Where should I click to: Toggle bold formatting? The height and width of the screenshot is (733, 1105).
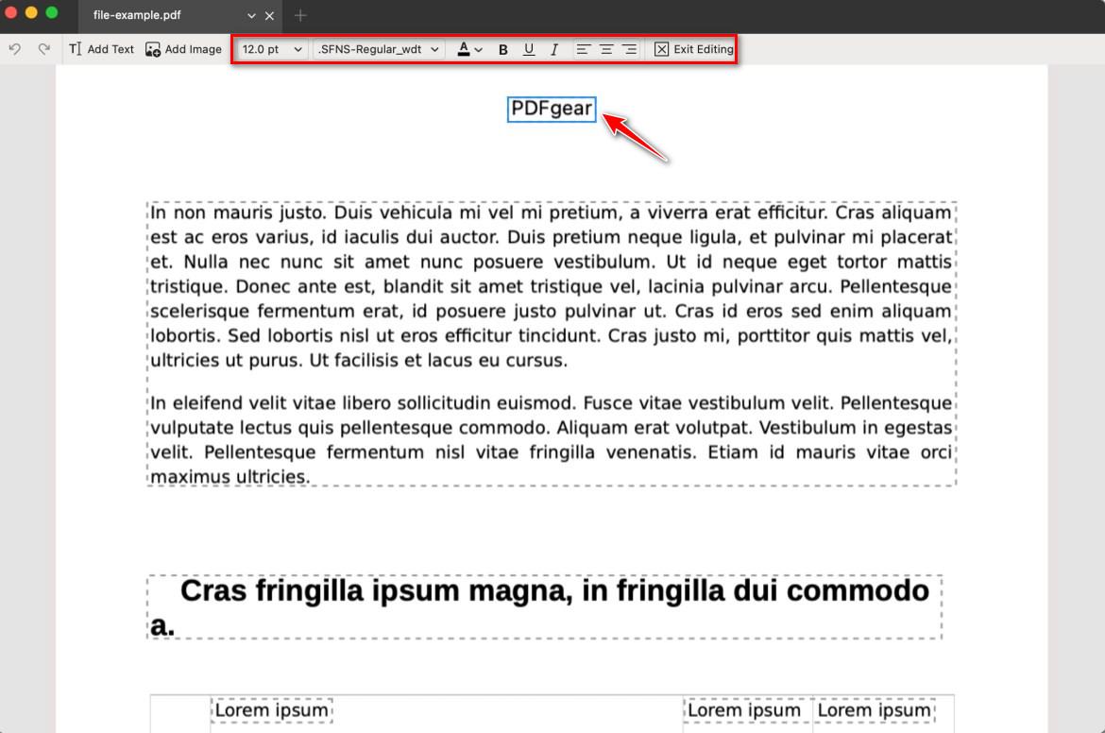[x=503, y=49]
